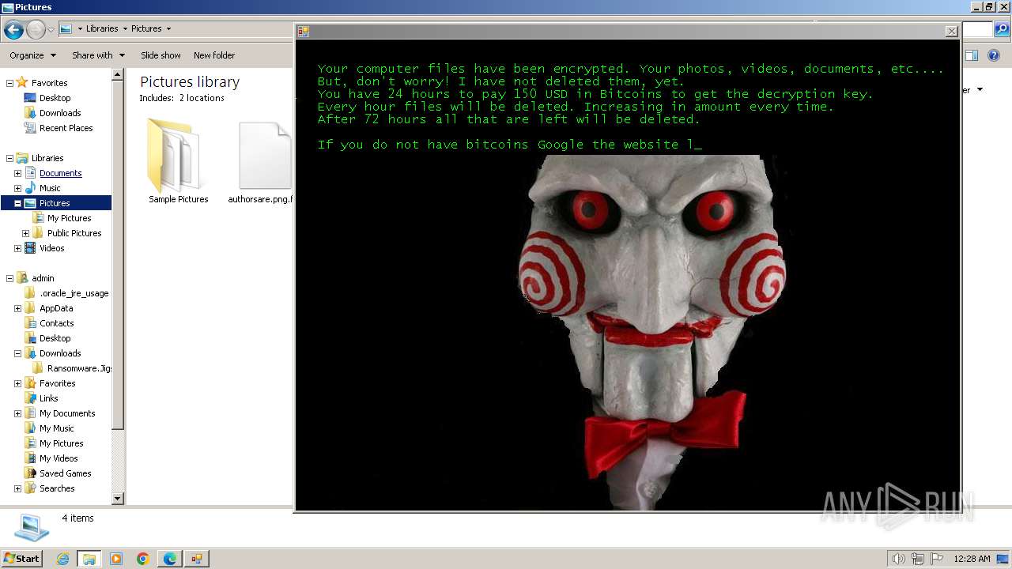Click the 12:28 AM system clock
1012x569 pixels.
pos(972,559)
